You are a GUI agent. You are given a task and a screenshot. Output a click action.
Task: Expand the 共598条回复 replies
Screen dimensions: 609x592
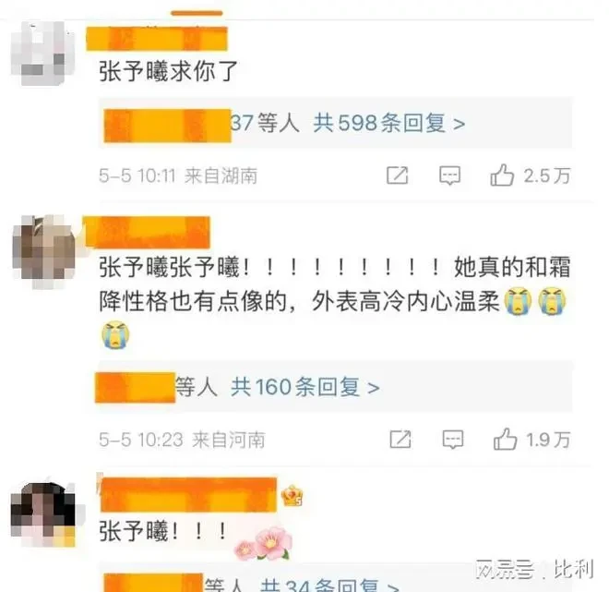coord(388,123)
